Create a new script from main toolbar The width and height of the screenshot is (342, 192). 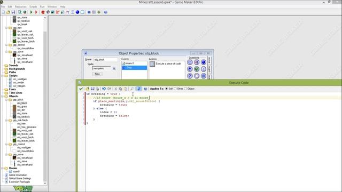coord(63,12)
